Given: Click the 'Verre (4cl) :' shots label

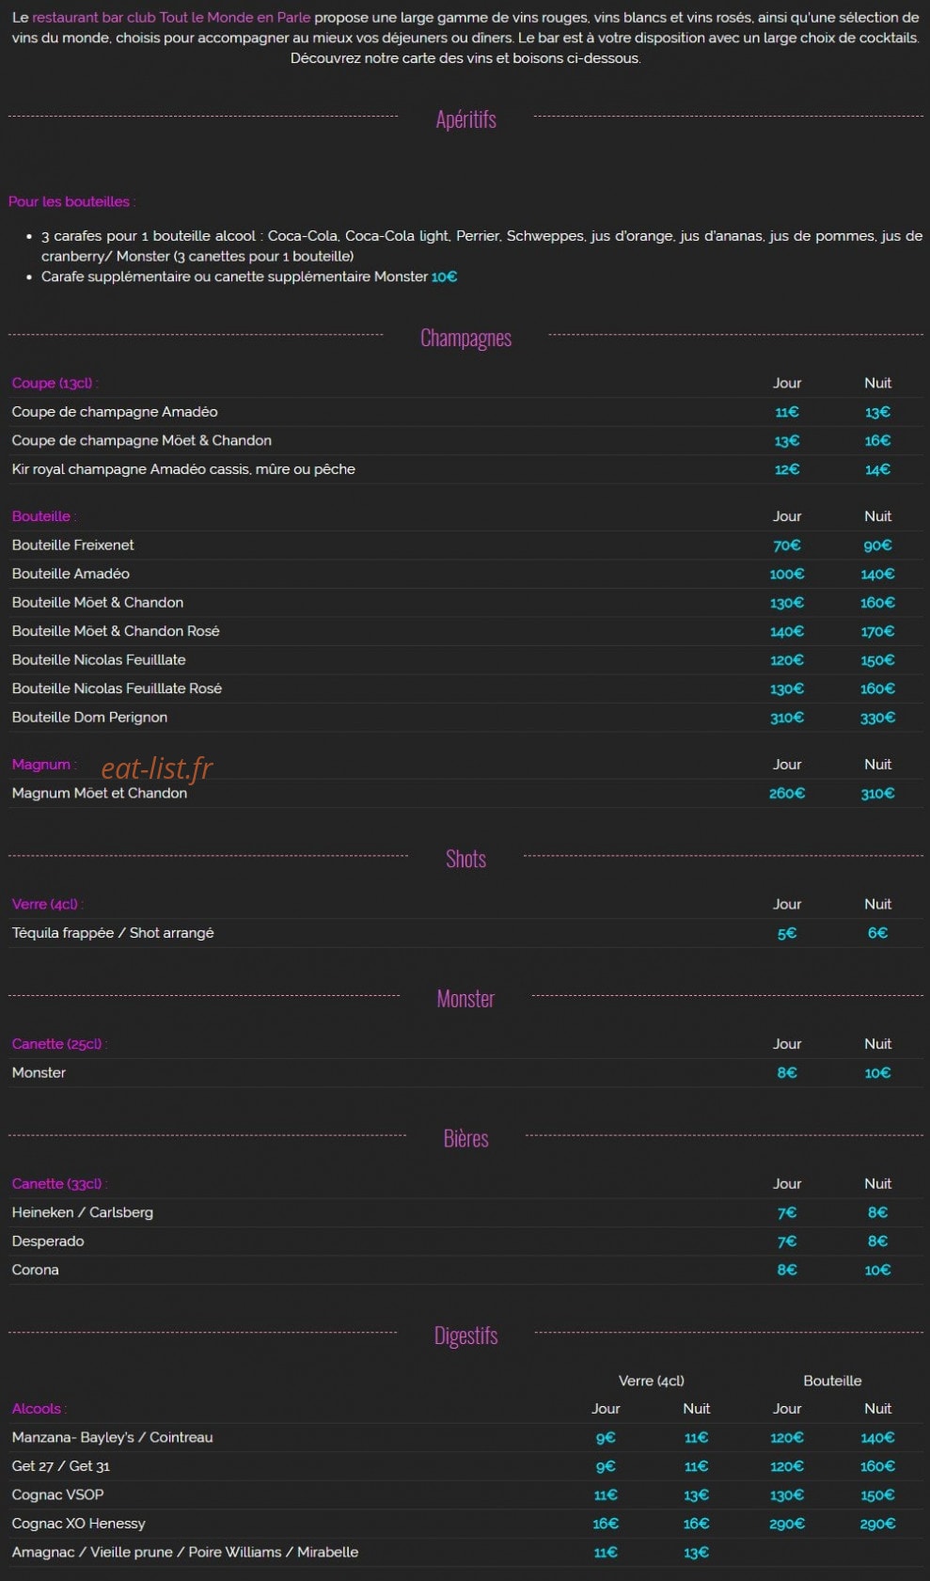Looking at the screenshot, I should pyautogui.click(x=47, y=904).
